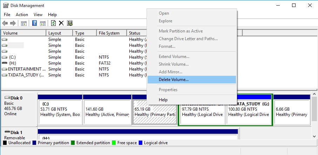Select the Disk 1 (H:) partition block

click(138, 134)
